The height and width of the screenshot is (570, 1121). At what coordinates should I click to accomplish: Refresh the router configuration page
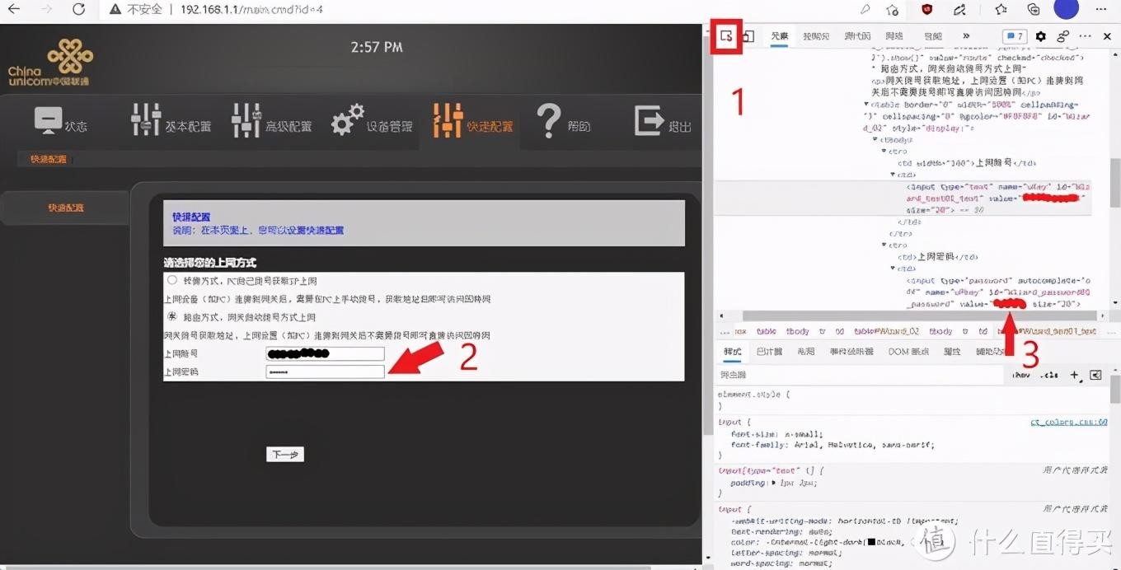(78, 12)
